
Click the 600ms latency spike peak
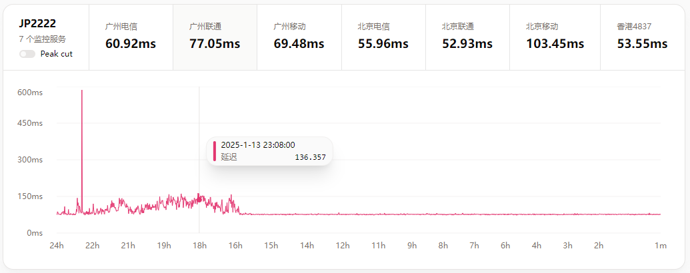coord(82,91)
